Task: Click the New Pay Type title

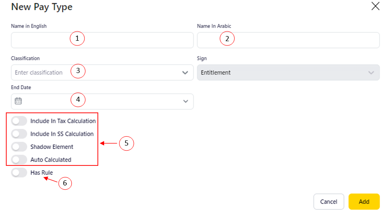Action: click(42, 7)
